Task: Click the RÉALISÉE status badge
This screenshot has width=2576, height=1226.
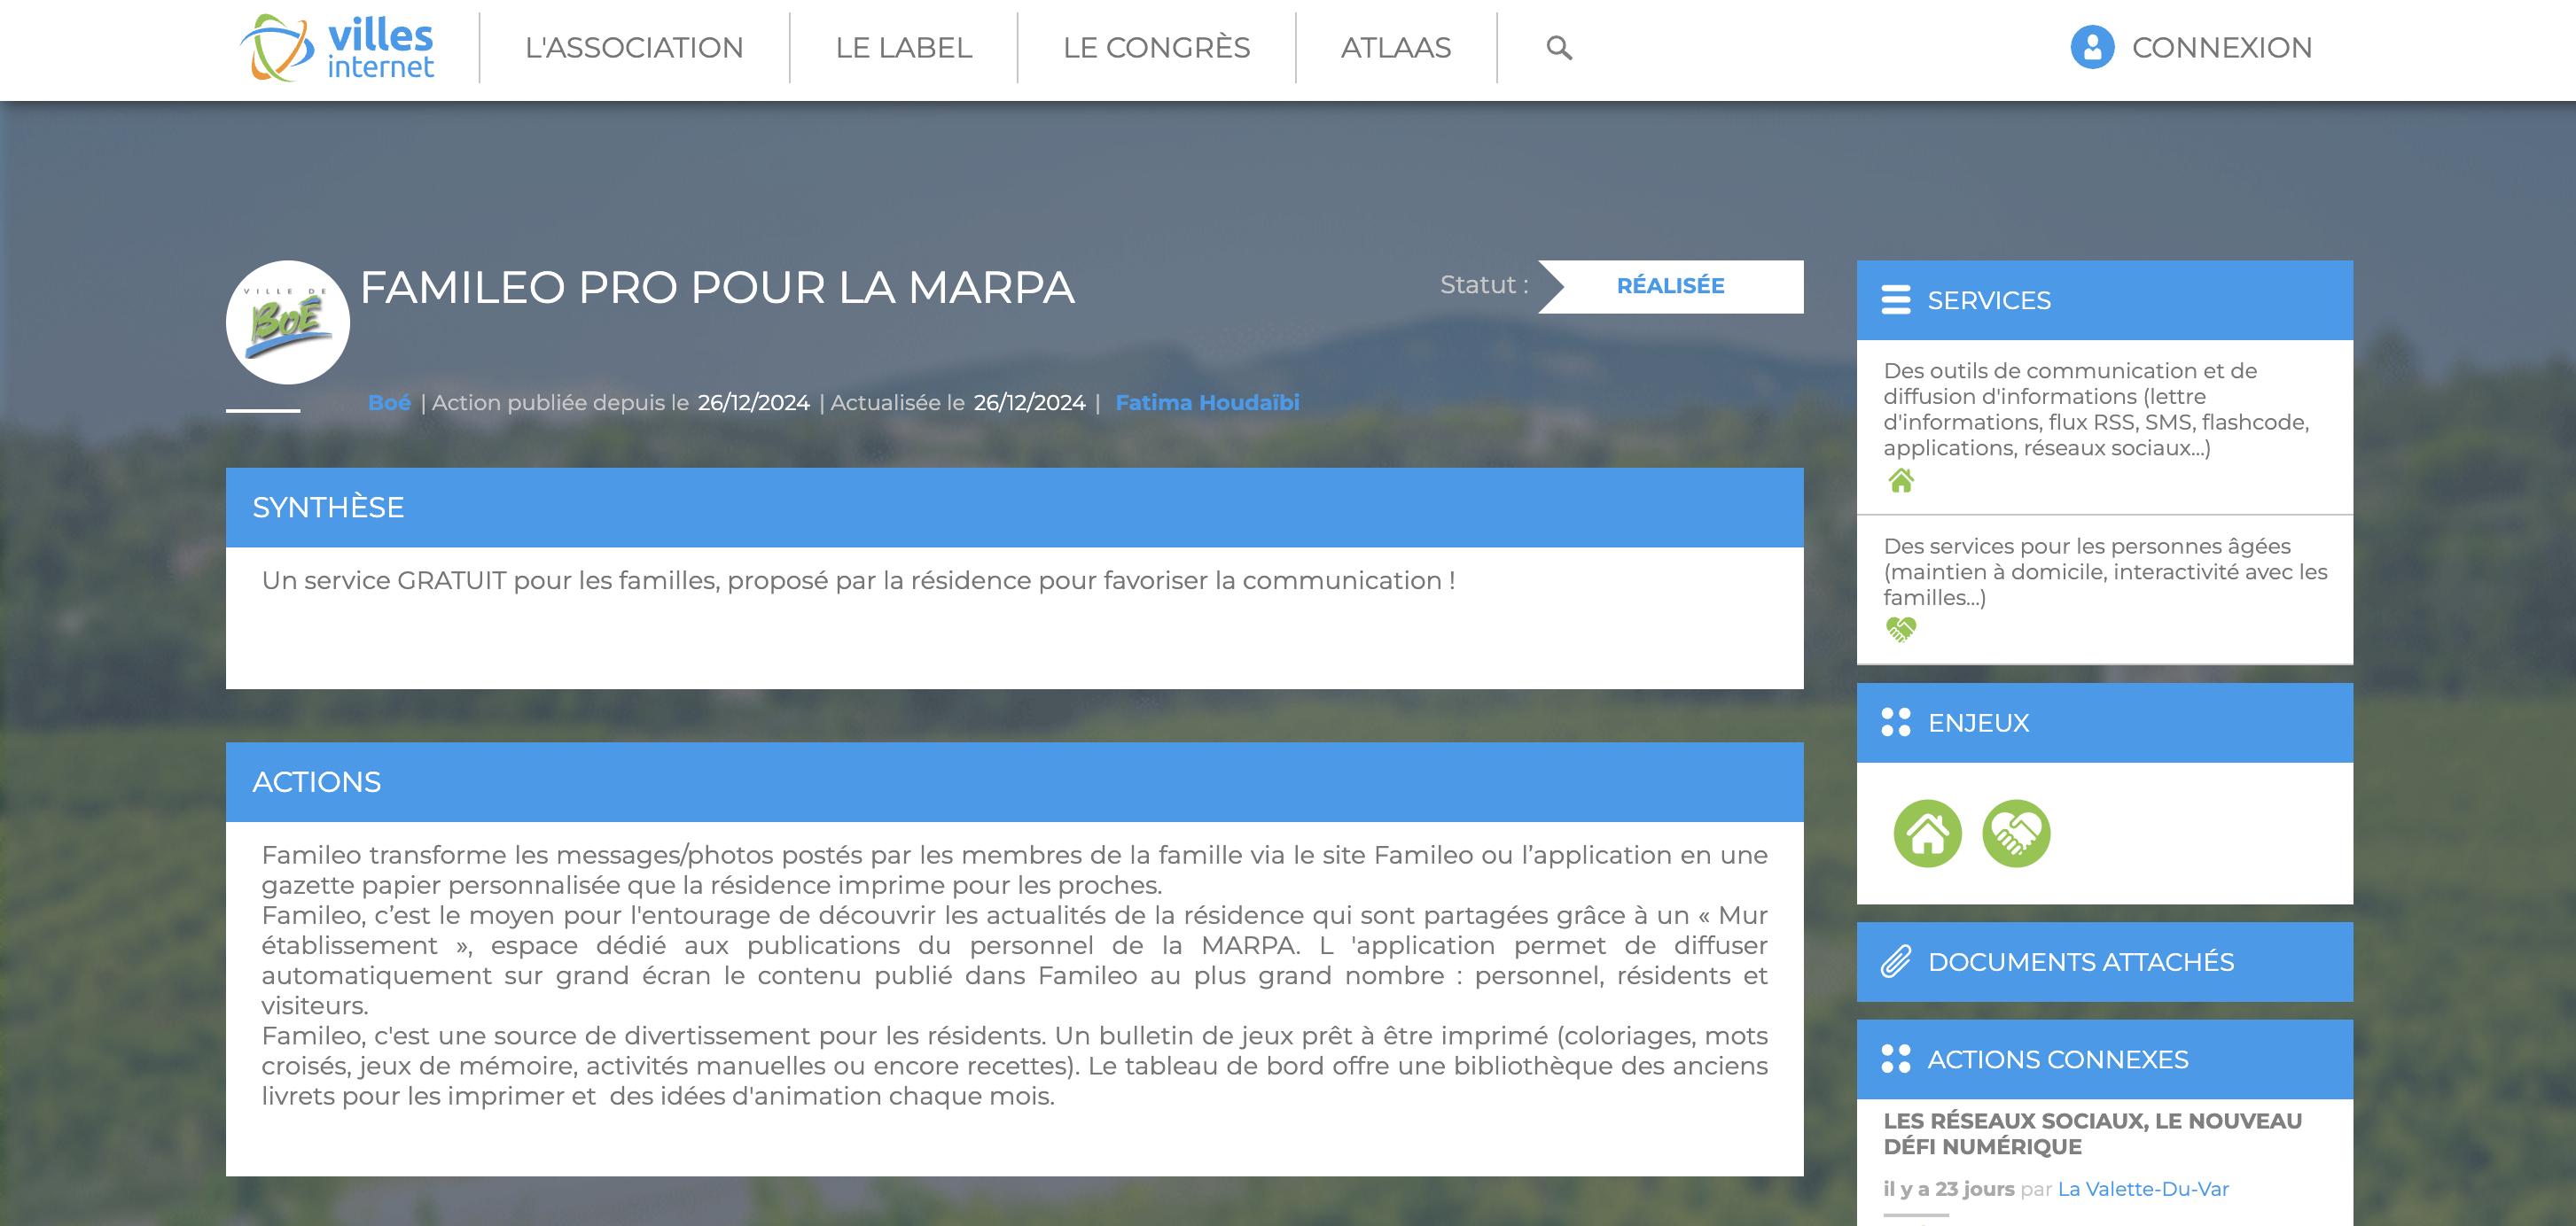Action: click(x=1670, y=286)
